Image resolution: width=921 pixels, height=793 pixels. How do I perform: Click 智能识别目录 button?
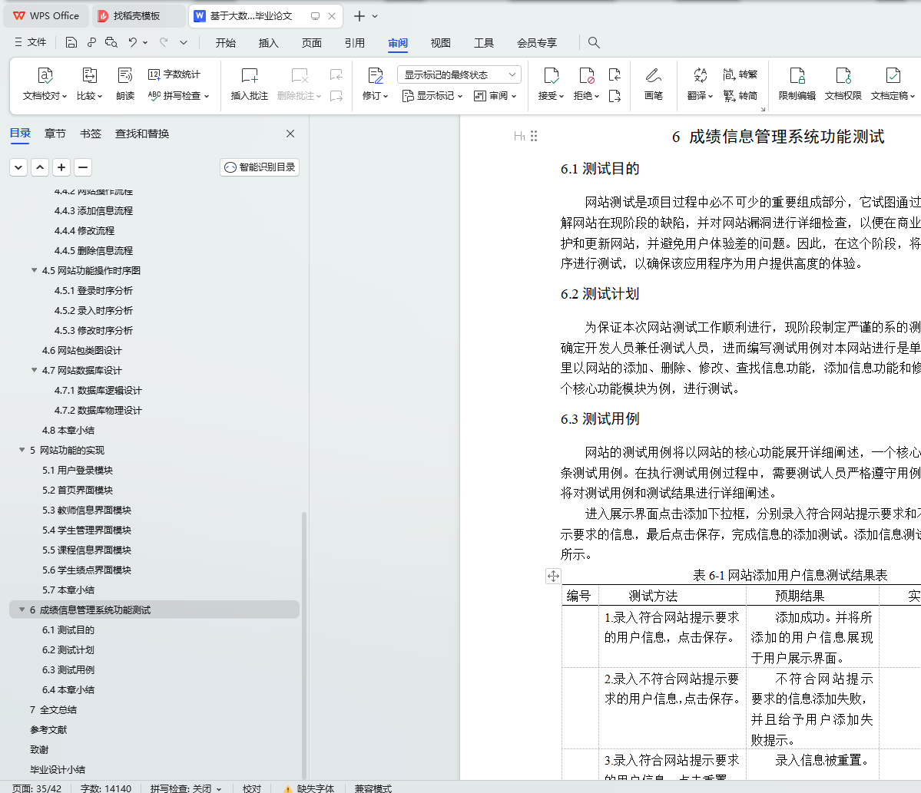click(x=260, y=167)
